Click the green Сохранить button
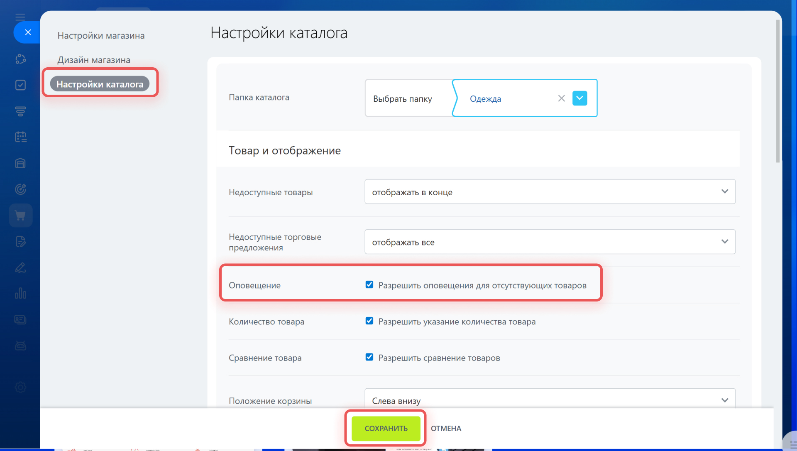This screenshot has width=797, height=451. (386, 429)
